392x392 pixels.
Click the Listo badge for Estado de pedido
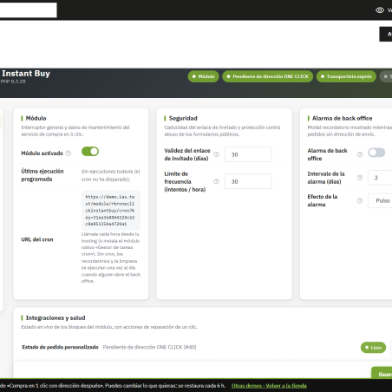[x=373, y=348]
